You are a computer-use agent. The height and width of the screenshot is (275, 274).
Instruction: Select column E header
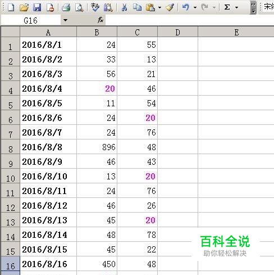(236, 32)
